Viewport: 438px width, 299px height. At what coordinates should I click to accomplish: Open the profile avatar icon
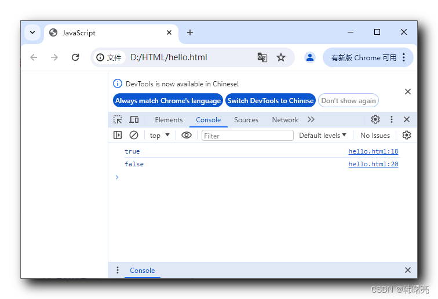point(310,57)
